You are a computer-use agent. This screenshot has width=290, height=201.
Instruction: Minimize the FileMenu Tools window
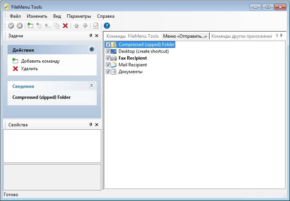point(256,7)
